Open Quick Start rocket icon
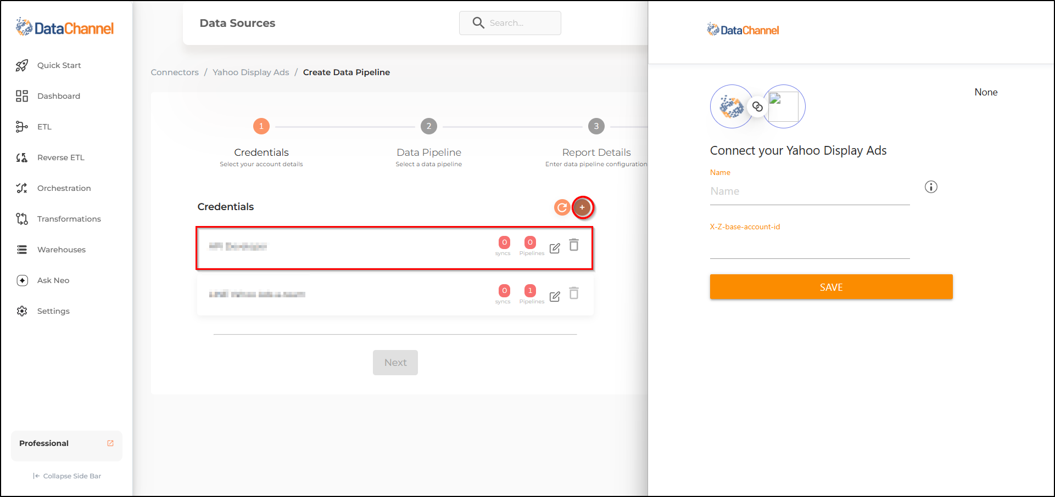The width and height of the screenshot is (1055, 497). tap(22, 66)
